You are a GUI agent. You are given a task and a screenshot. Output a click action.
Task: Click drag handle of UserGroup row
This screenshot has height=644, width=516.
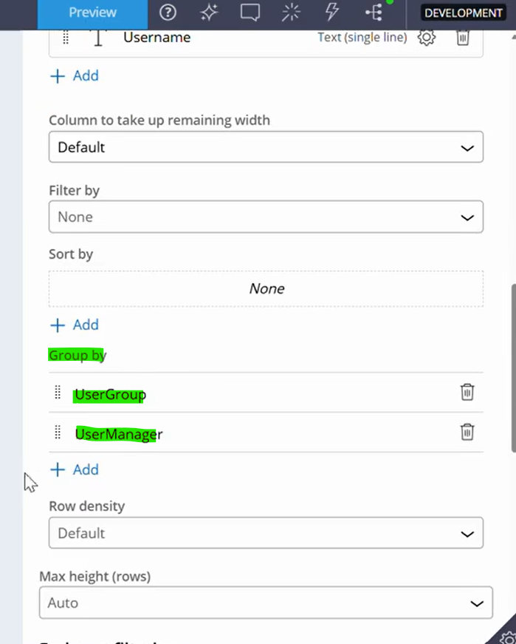(x=58, y=393)
